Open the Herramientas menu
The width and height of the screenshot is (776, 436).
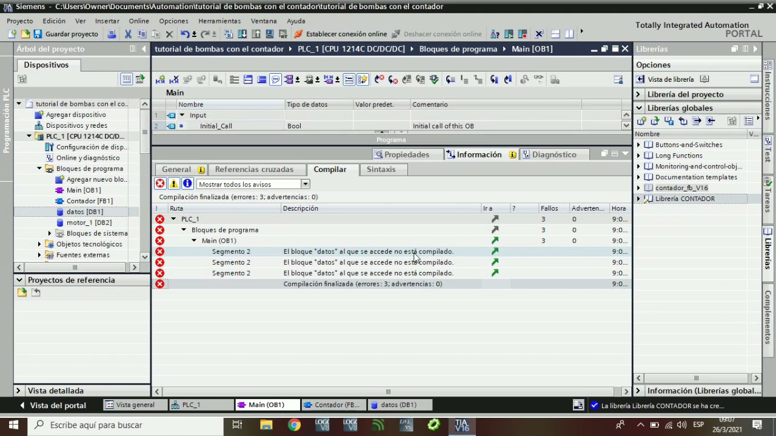pos(219,21)
